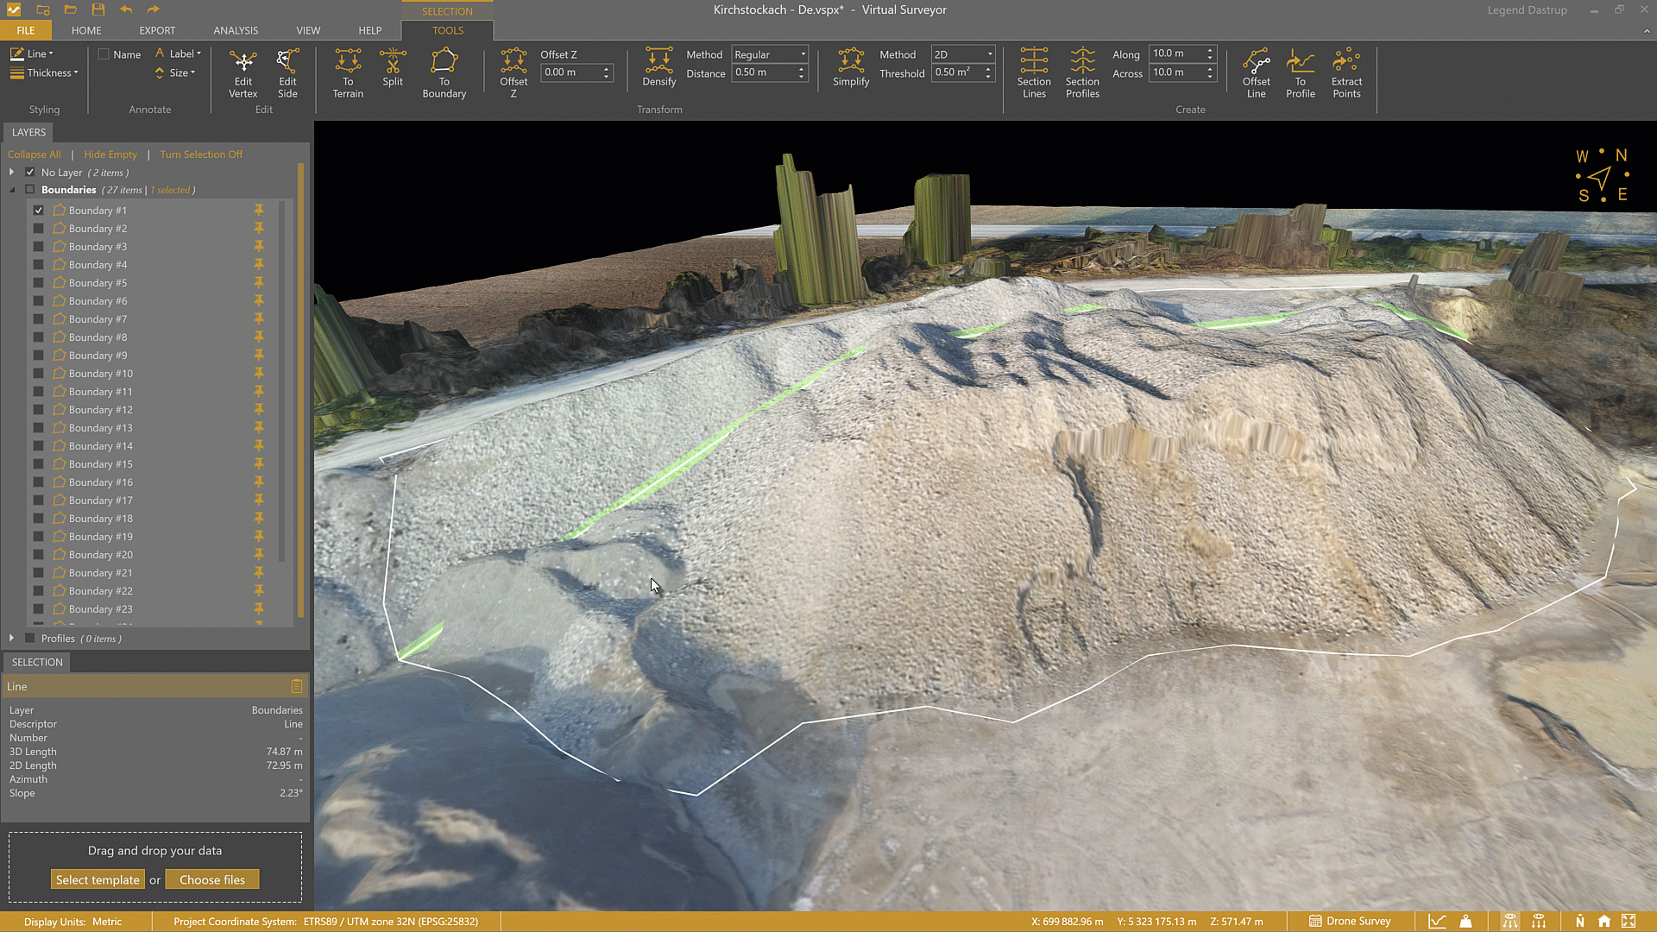Click the To Boundary tool
Viewport: 1657px width, 932px height.
click(x=444, y=73)
